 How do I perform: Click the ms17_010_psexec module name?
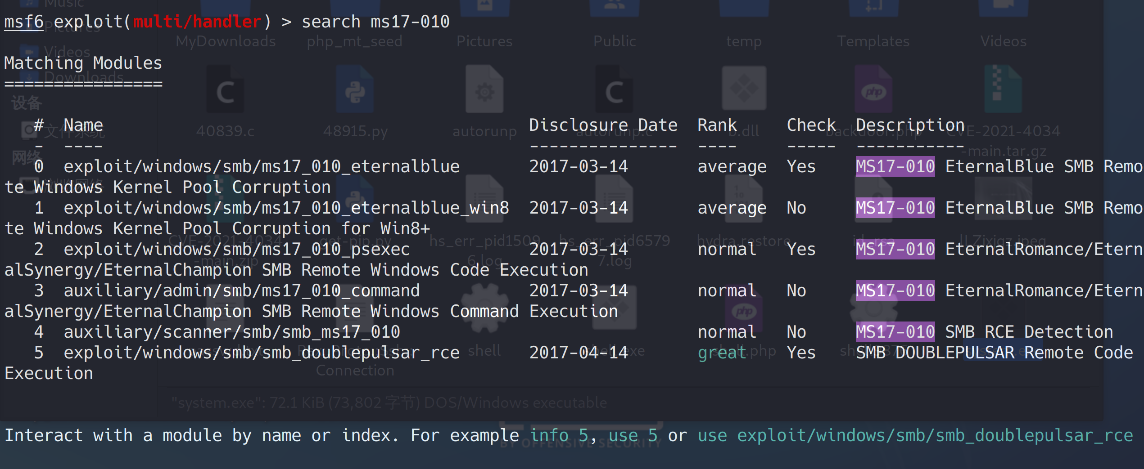coord(236,249)
